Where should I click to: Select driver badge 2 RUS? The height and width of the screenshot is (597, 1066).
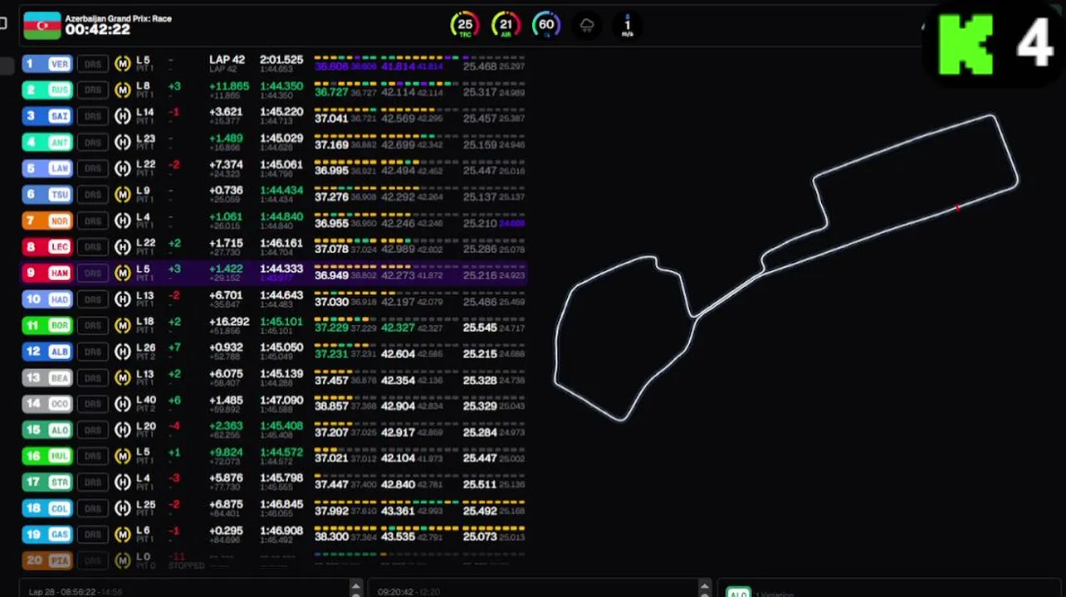click(x=47, y=90)
